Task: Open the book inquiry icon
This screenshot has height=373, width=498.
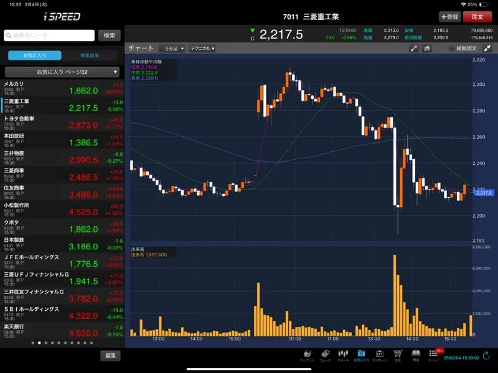Action: click(416, 355)
